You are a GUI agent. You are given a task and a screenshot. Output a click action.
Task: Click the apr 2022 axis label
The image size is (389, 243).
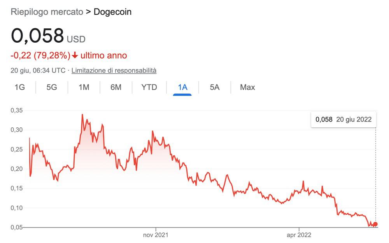[x=299, y=235]
